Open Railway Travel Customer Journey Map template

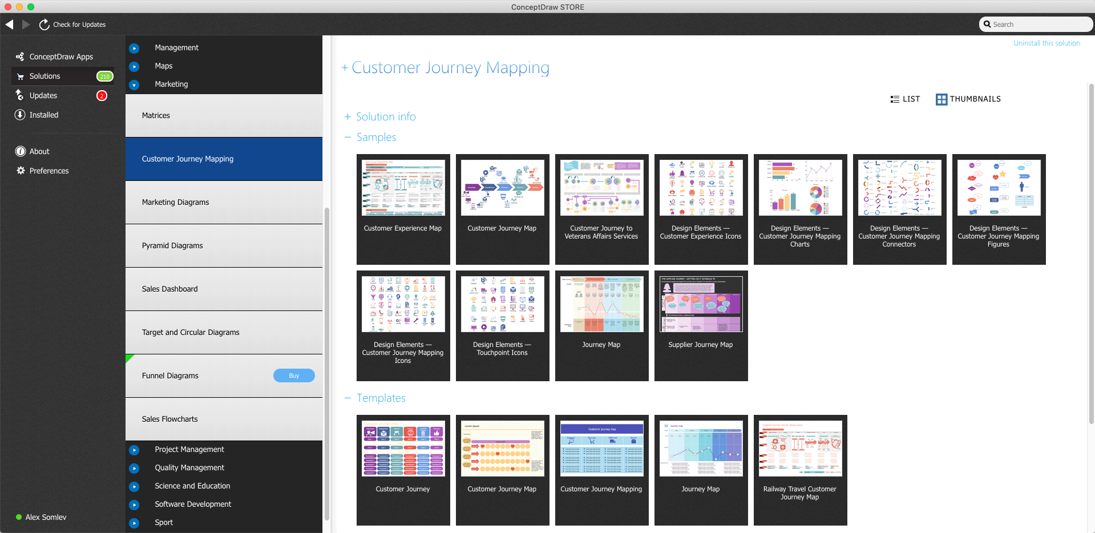coord(801,470)
